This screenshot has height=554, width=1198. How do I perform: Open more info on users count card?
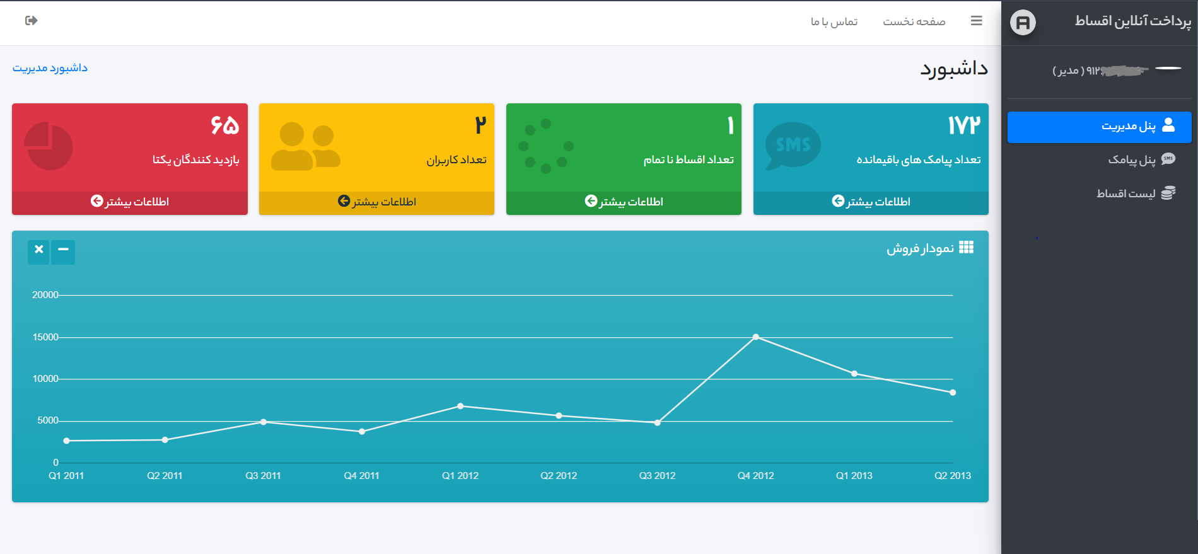point(376,202)
